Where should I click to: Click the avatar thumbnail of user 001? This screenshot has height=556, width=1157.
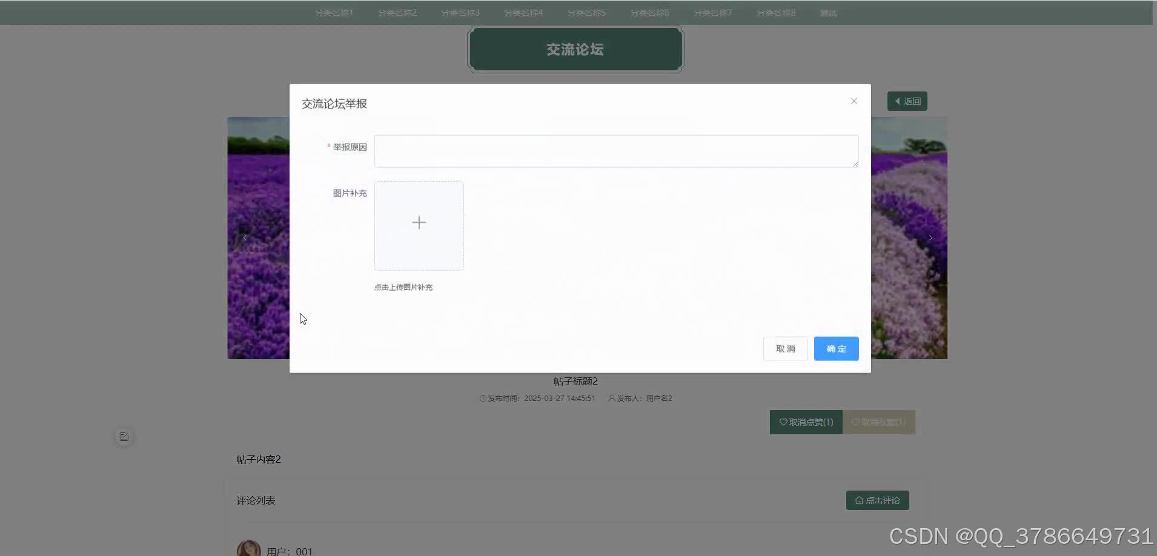(248, 547)
